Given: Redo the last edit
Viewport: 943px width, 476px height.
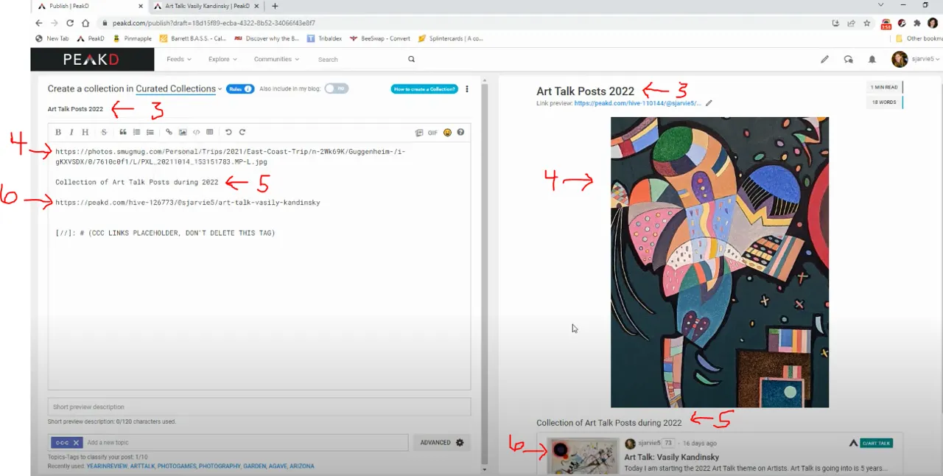Looking at the screenshot, I should click(x=242, y=133).
